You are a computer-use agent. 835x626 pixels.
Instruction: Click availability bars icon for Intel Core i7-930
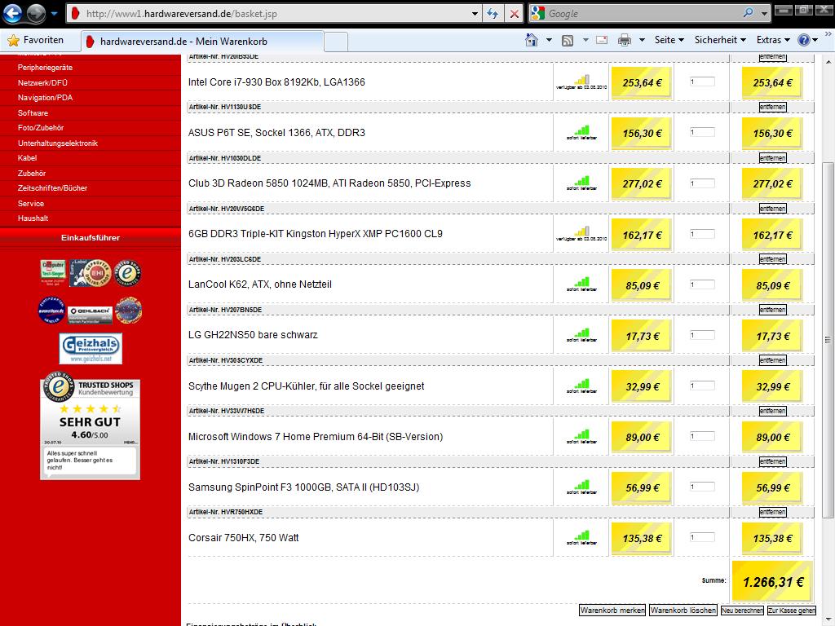pyautogui.click(x=582, y=80)
